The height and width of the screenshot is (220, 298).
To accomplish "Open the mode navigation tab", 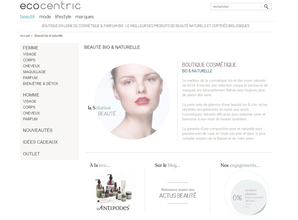I will [45, 17].
